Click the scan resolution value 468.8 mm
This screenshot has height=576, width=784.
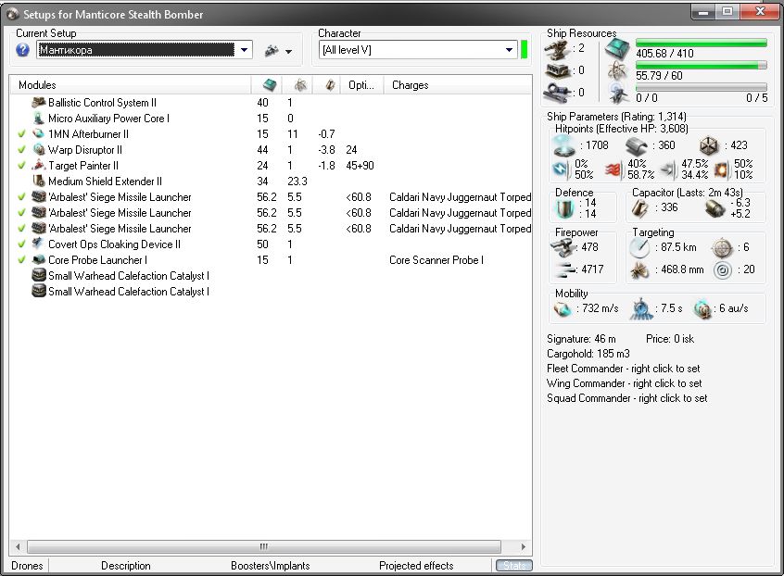682,269
